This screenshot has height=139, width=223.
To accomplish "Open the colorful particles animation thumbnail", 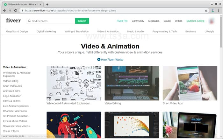I will pos(132,125).
